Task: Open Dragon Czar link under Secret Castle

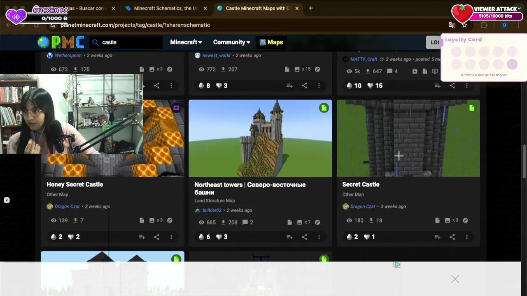Action: [x=363, y=206]
